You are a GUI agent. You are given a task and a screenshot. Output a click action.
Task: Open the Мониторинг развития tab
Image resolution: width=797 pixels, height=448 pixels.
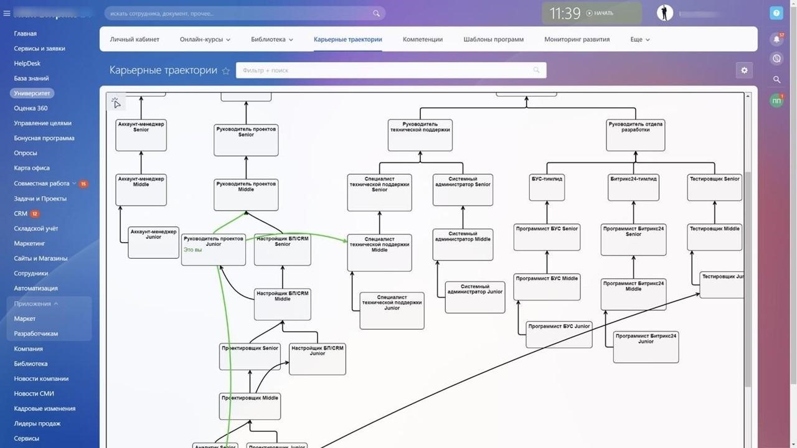[577, 39]
